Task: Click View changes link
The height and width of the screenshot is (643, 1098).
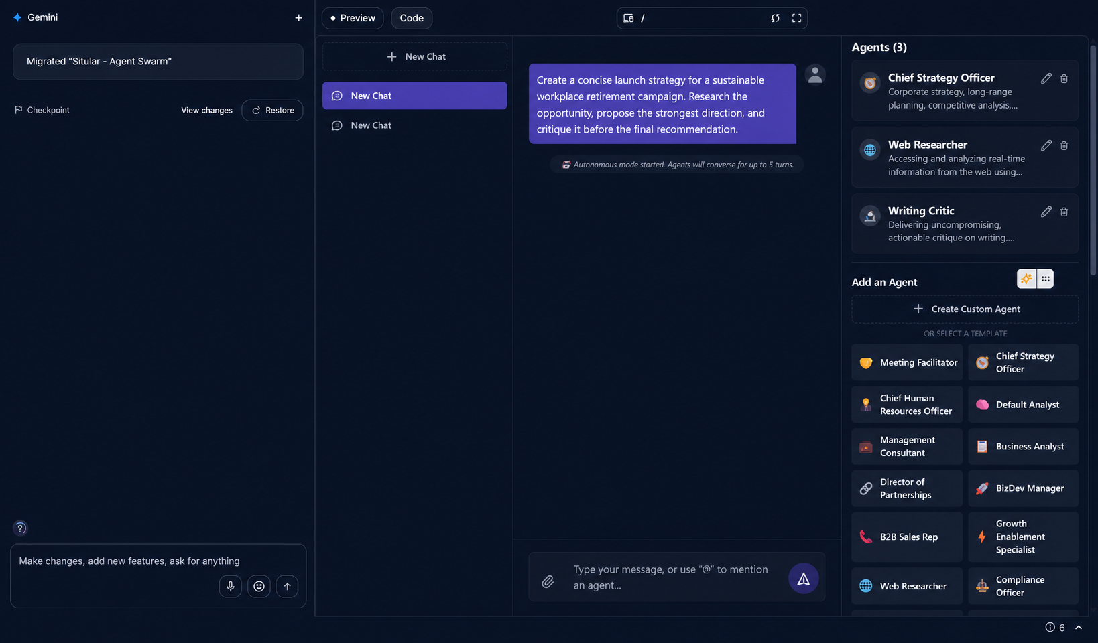Action: click(x=206, y=110)
